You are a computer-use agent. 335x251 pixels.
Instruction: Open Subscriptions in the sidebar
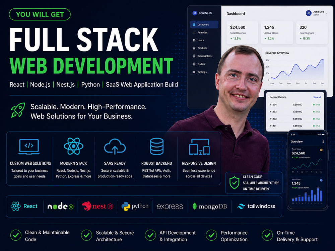pyautogui.click(x=203, y=56)
